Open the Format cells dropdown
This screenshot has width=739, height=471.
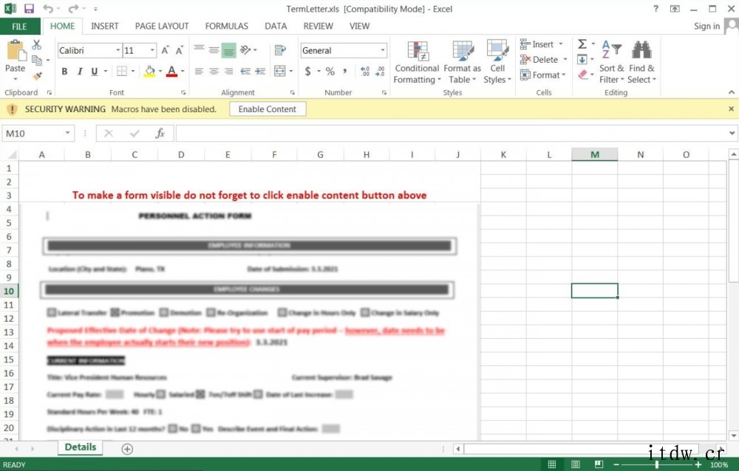[542, 75]
